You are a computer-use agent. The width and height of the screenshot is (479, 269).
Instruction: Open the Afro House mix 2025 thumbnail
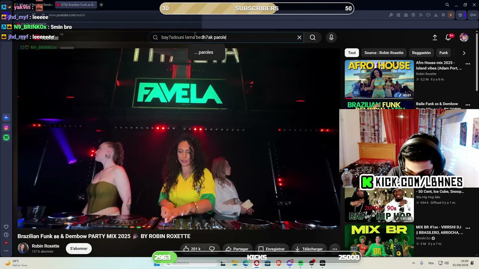[x=379, y=79]
